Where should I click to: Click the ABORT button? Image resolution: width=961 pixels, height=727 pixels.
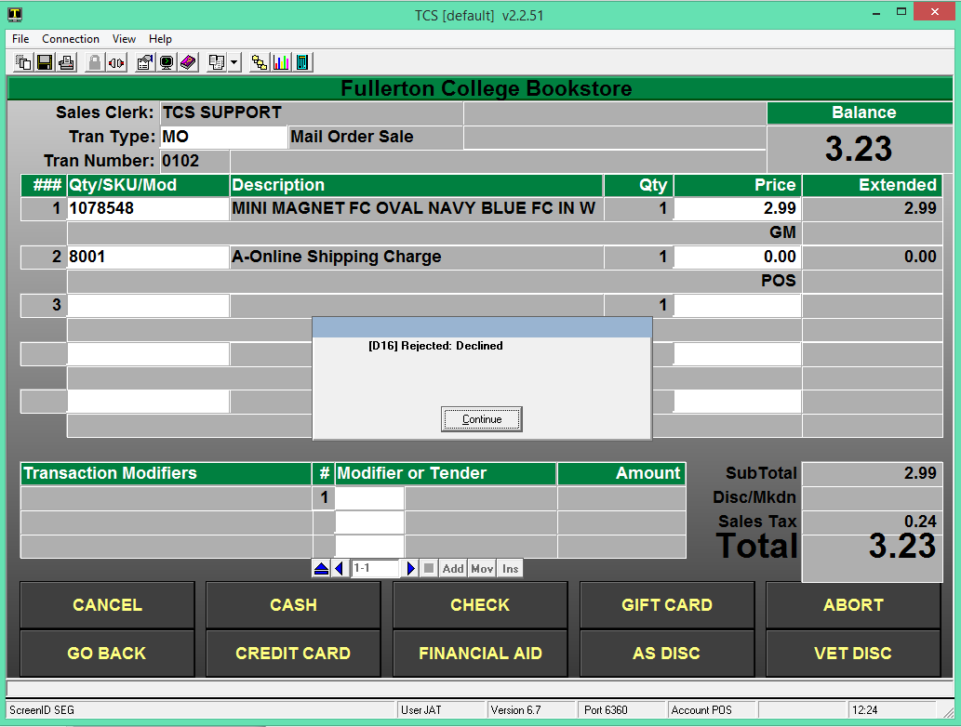tap(853, 605)
